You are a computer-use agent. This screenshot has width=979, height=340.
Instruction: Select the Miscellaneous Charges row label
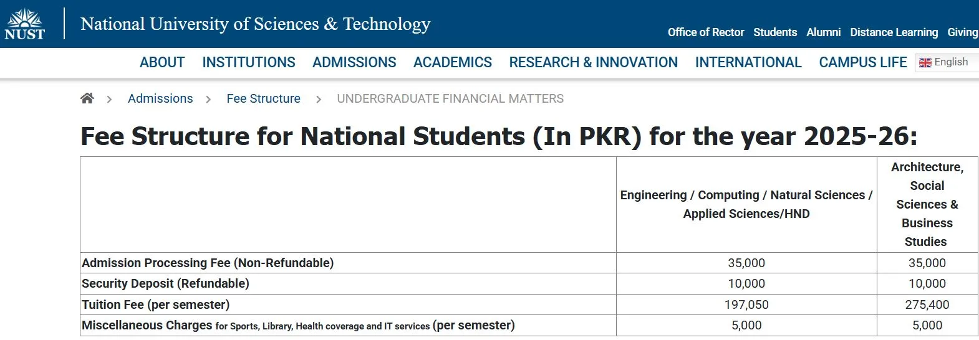click(x=298, y=325)
